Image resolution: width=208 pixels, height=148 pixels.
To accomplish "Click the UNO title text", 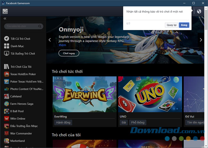I will 123,116.
